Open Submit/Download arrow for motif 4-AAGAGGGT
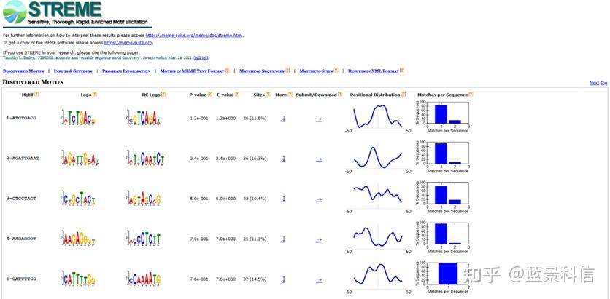610x299 pixels. [319, 239]
